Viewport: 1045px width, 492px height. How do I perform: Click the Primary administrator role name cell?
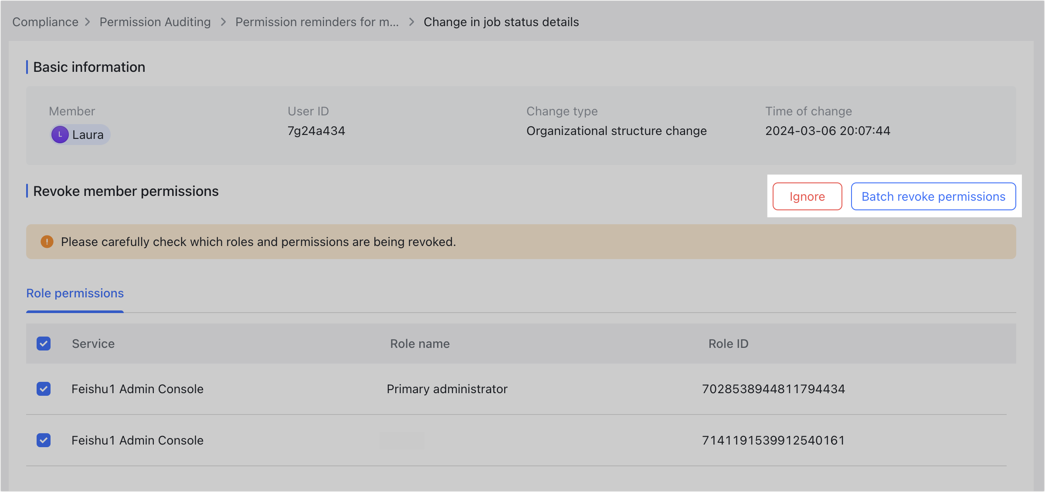(x=447, y=389)
